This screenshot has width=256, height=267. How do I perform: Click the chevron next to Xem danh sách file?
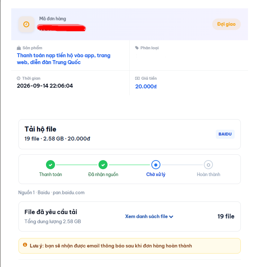tap(171, 217)
